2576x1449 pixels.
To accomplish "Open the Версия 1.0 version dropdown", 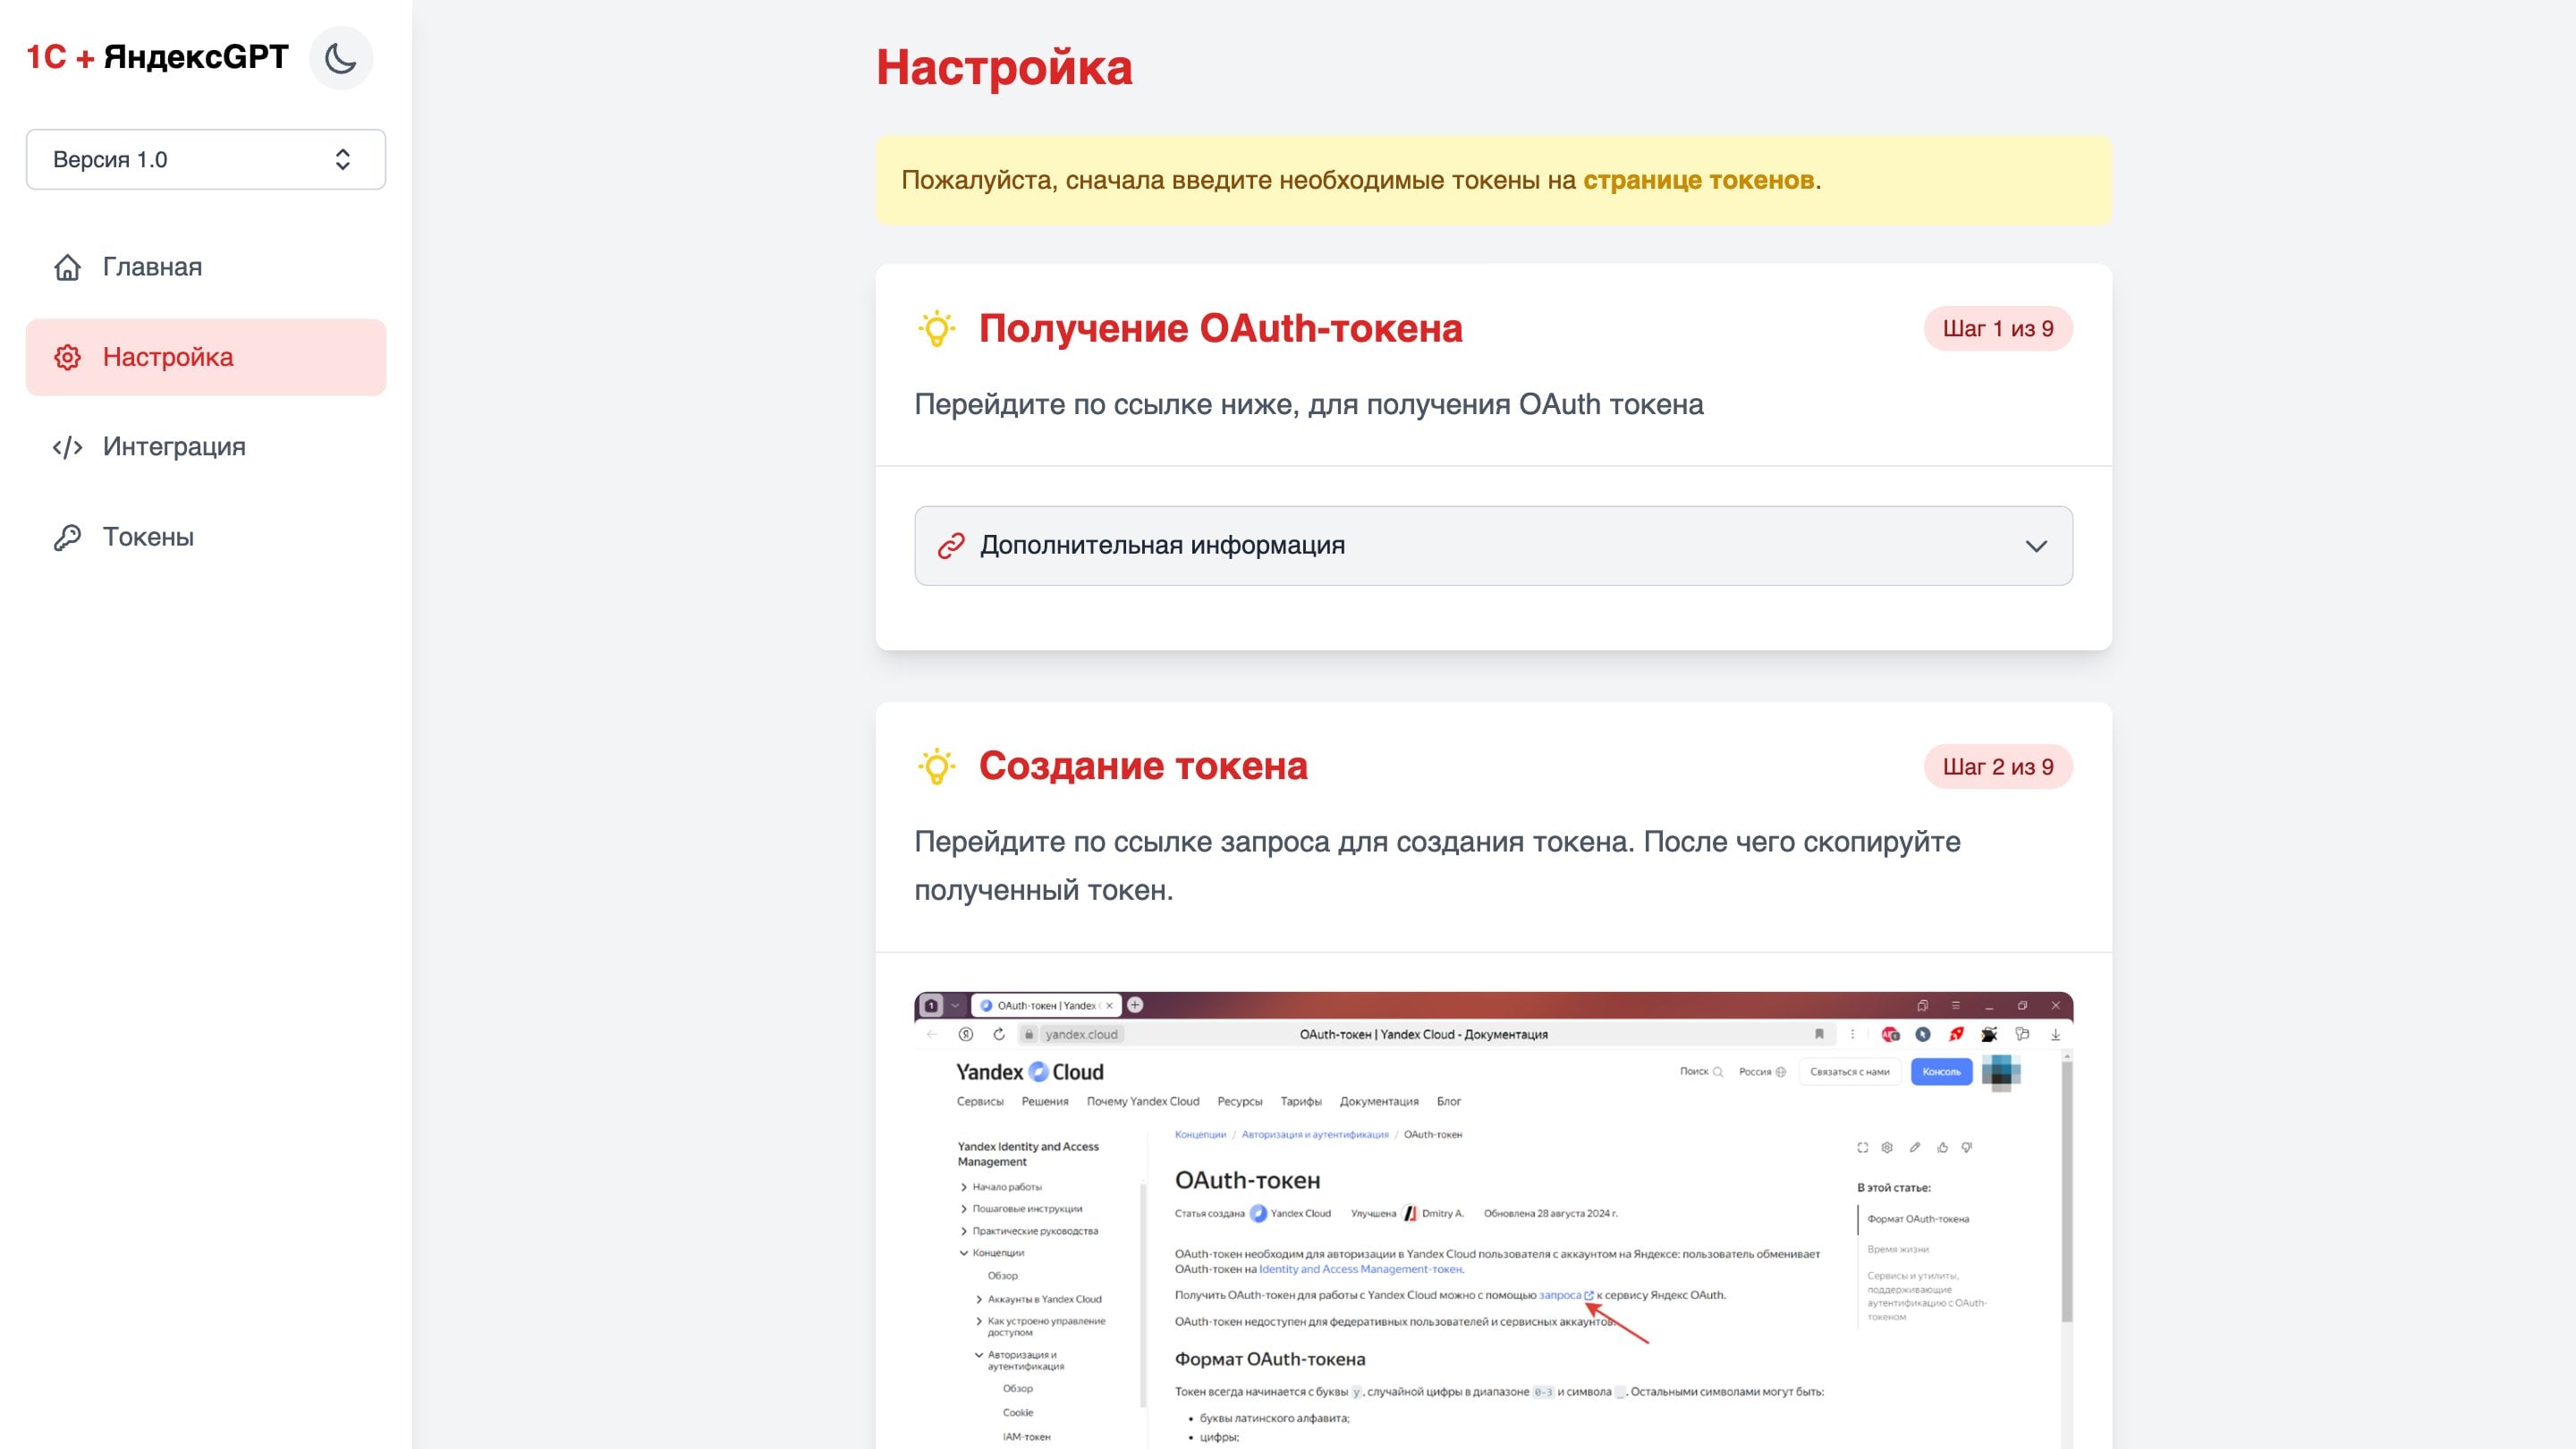I will tap(206, 159).
